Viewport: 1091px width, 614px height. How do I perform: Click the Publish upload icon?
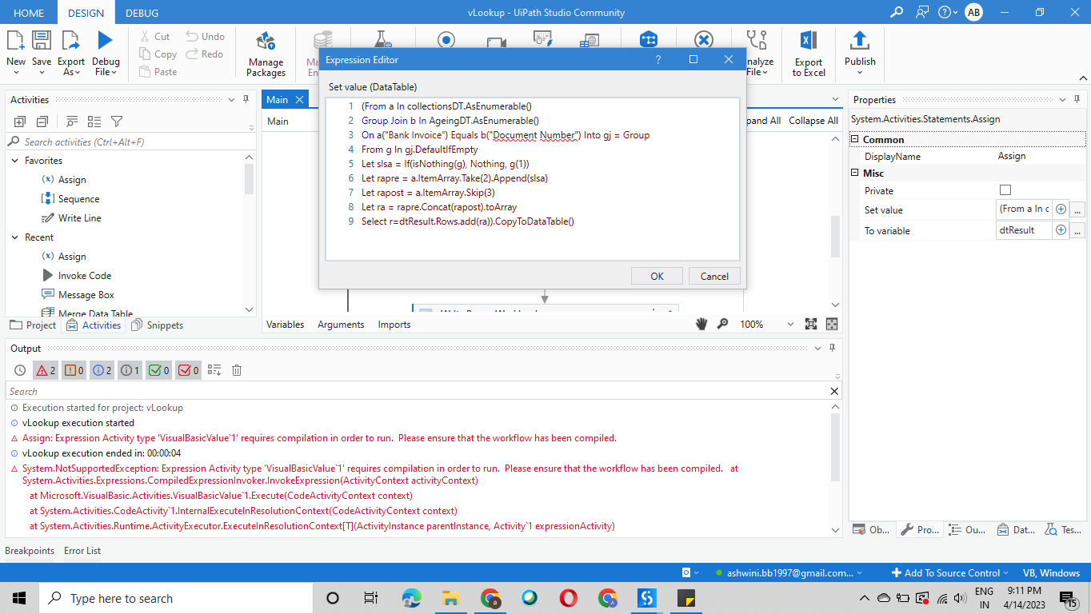[860, 41]
